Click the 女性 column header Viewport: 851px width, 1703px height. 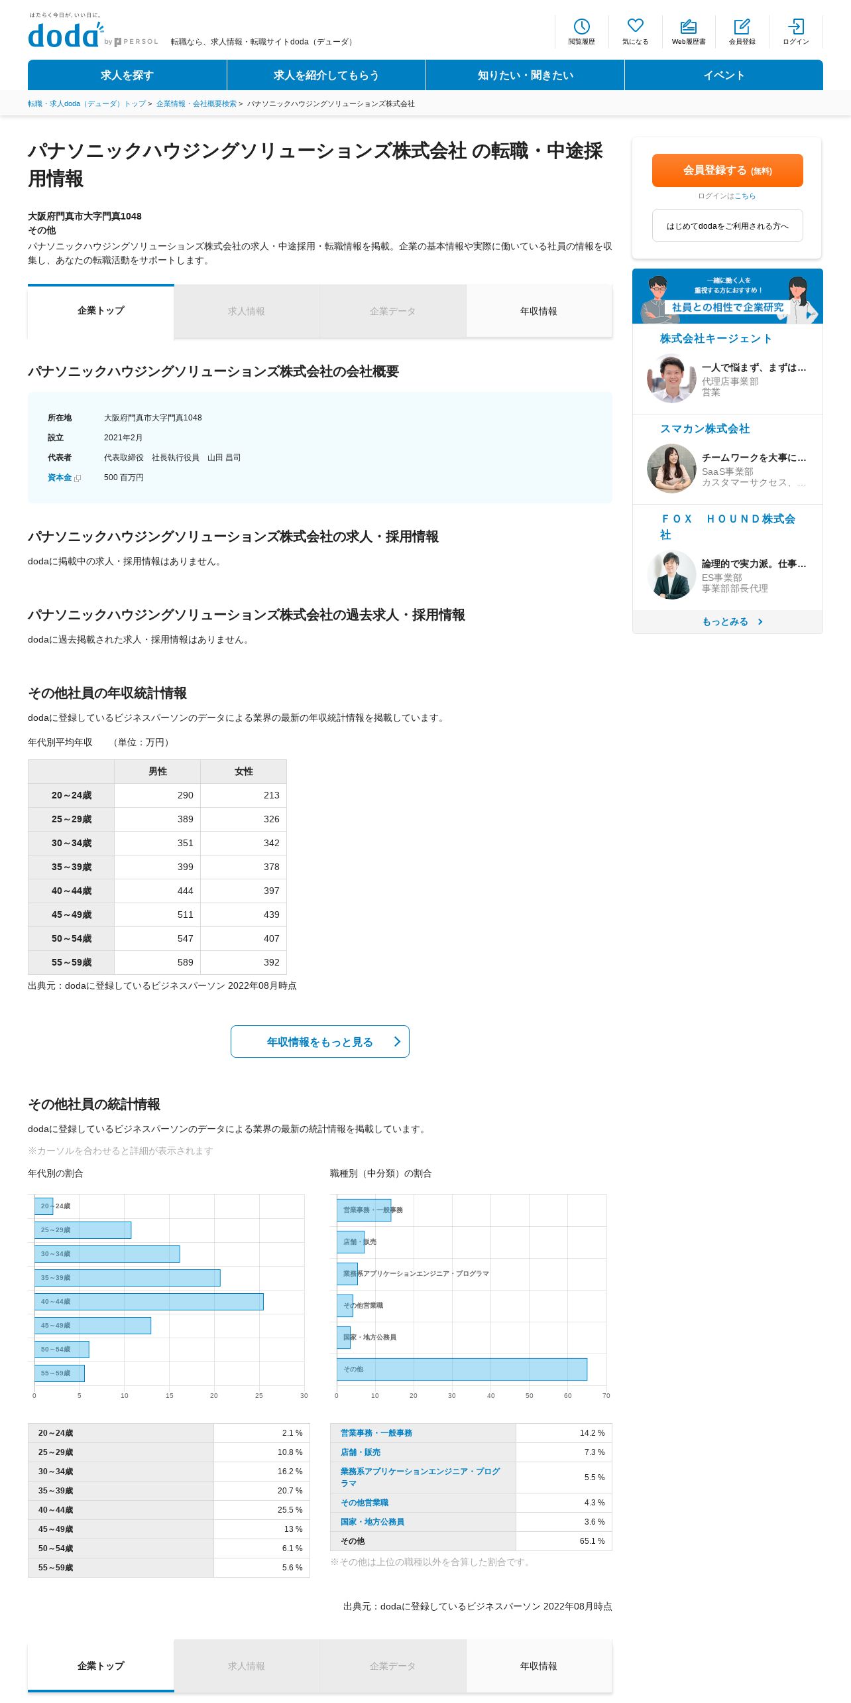tap(243, 771)
